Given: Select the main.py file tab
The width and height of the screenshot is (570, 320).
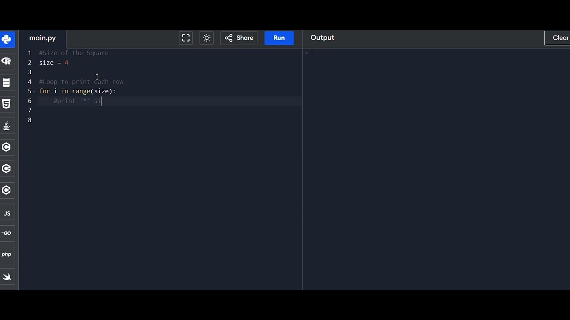Looking at the screenshot, I should click(43, 38).
